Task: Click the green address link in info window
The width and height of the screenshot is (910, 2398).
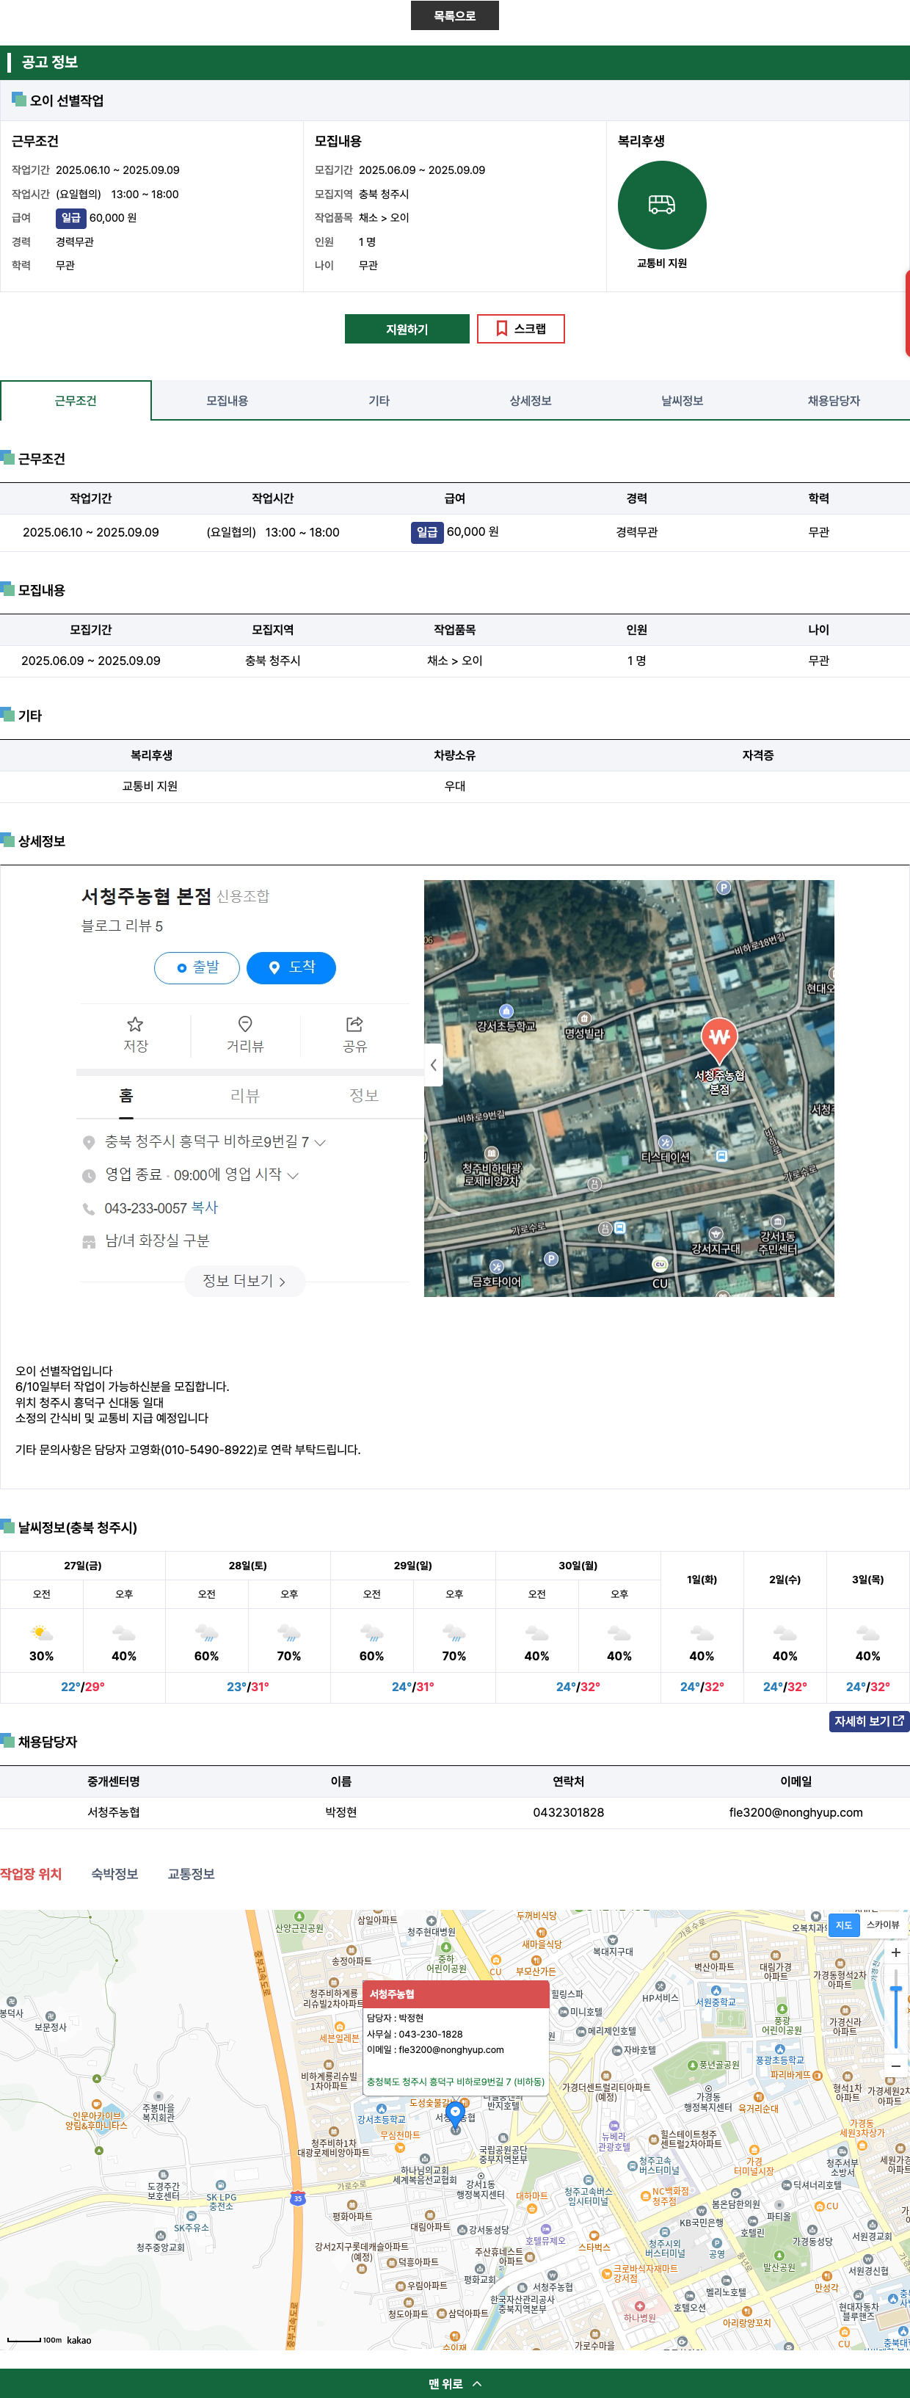Action: pyautogui.click(x=455, y=2082)
